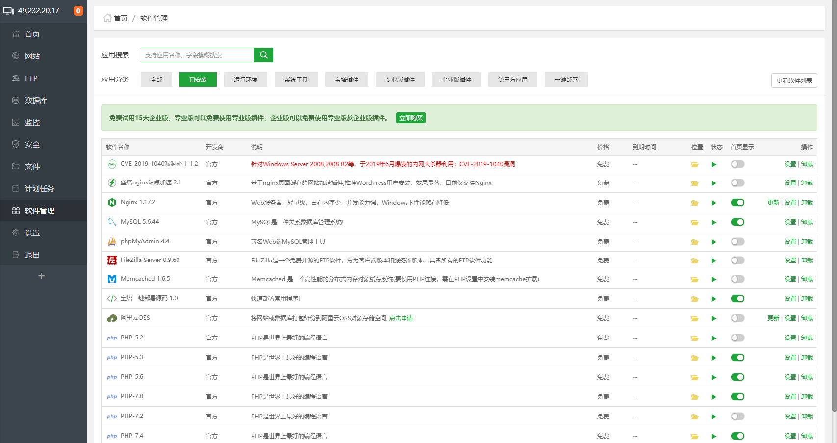Image resolution: width=837 pixels, height=443 pixels.
Task: Click 卸载 link for PHP-5.6
Action: [807, 377]
